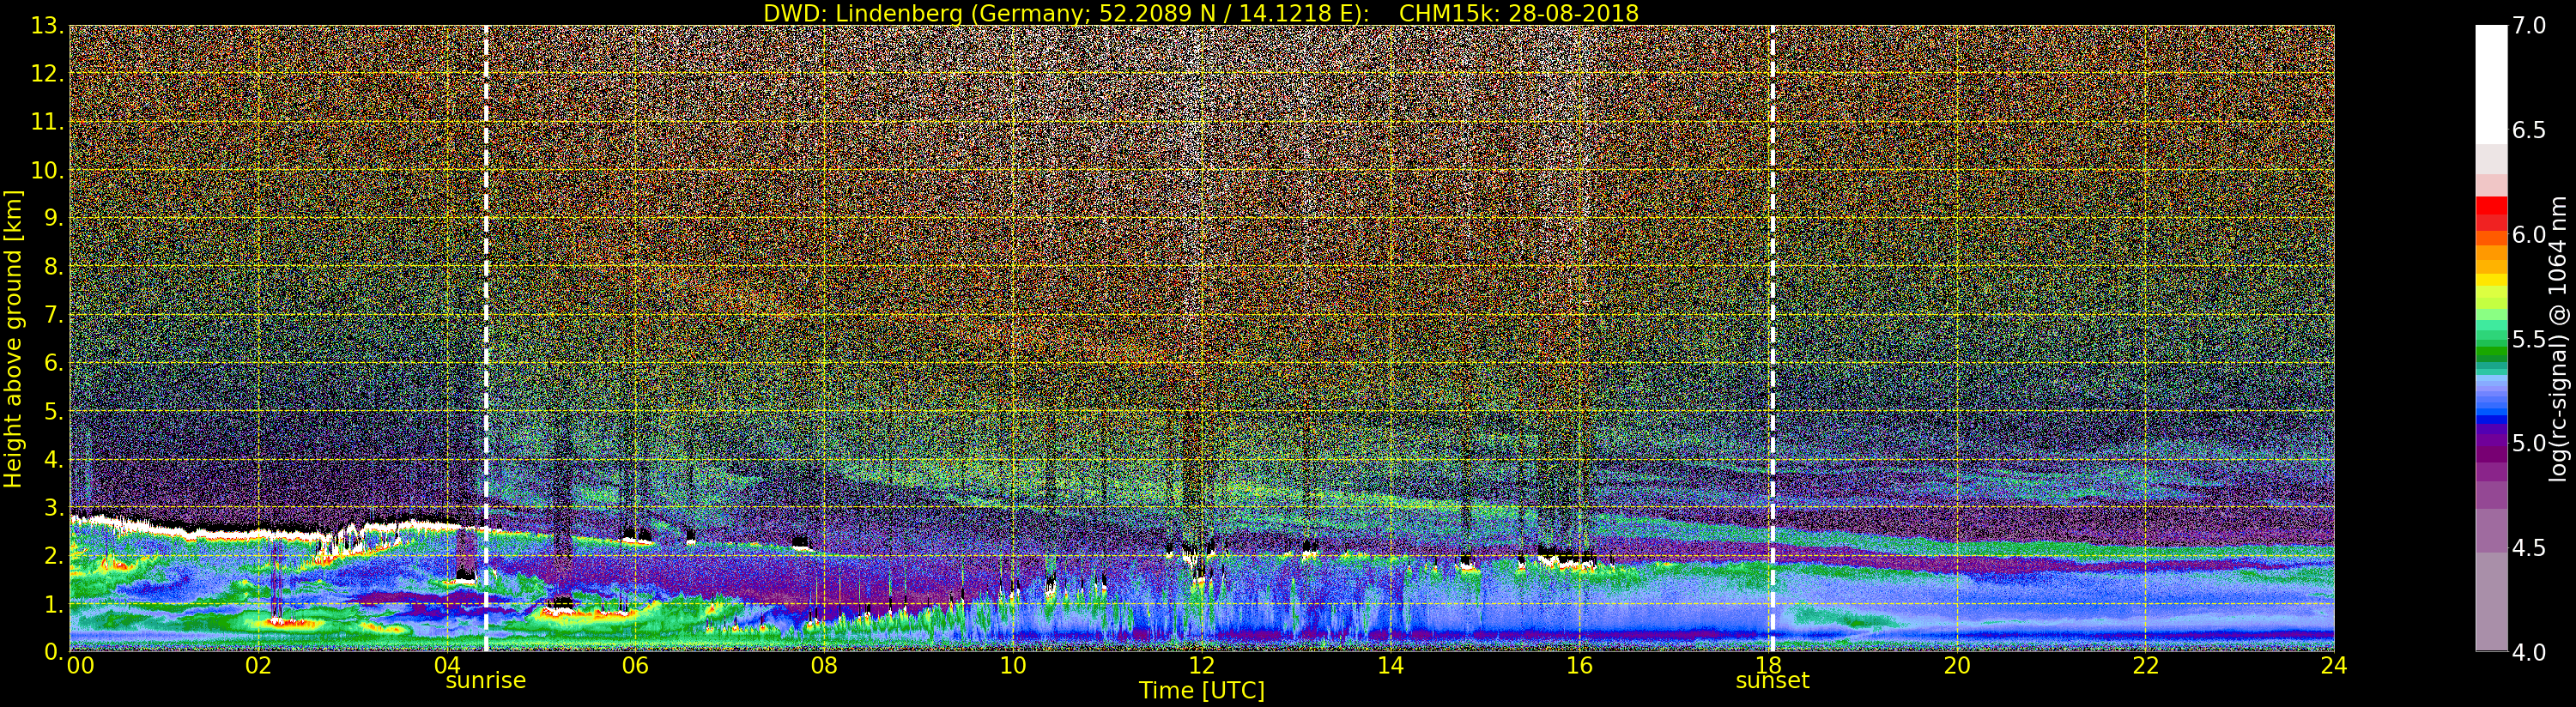Click the colorbar '4.5' value label
This screenshot has width=2576, height=707.
tap(2529, 548)
